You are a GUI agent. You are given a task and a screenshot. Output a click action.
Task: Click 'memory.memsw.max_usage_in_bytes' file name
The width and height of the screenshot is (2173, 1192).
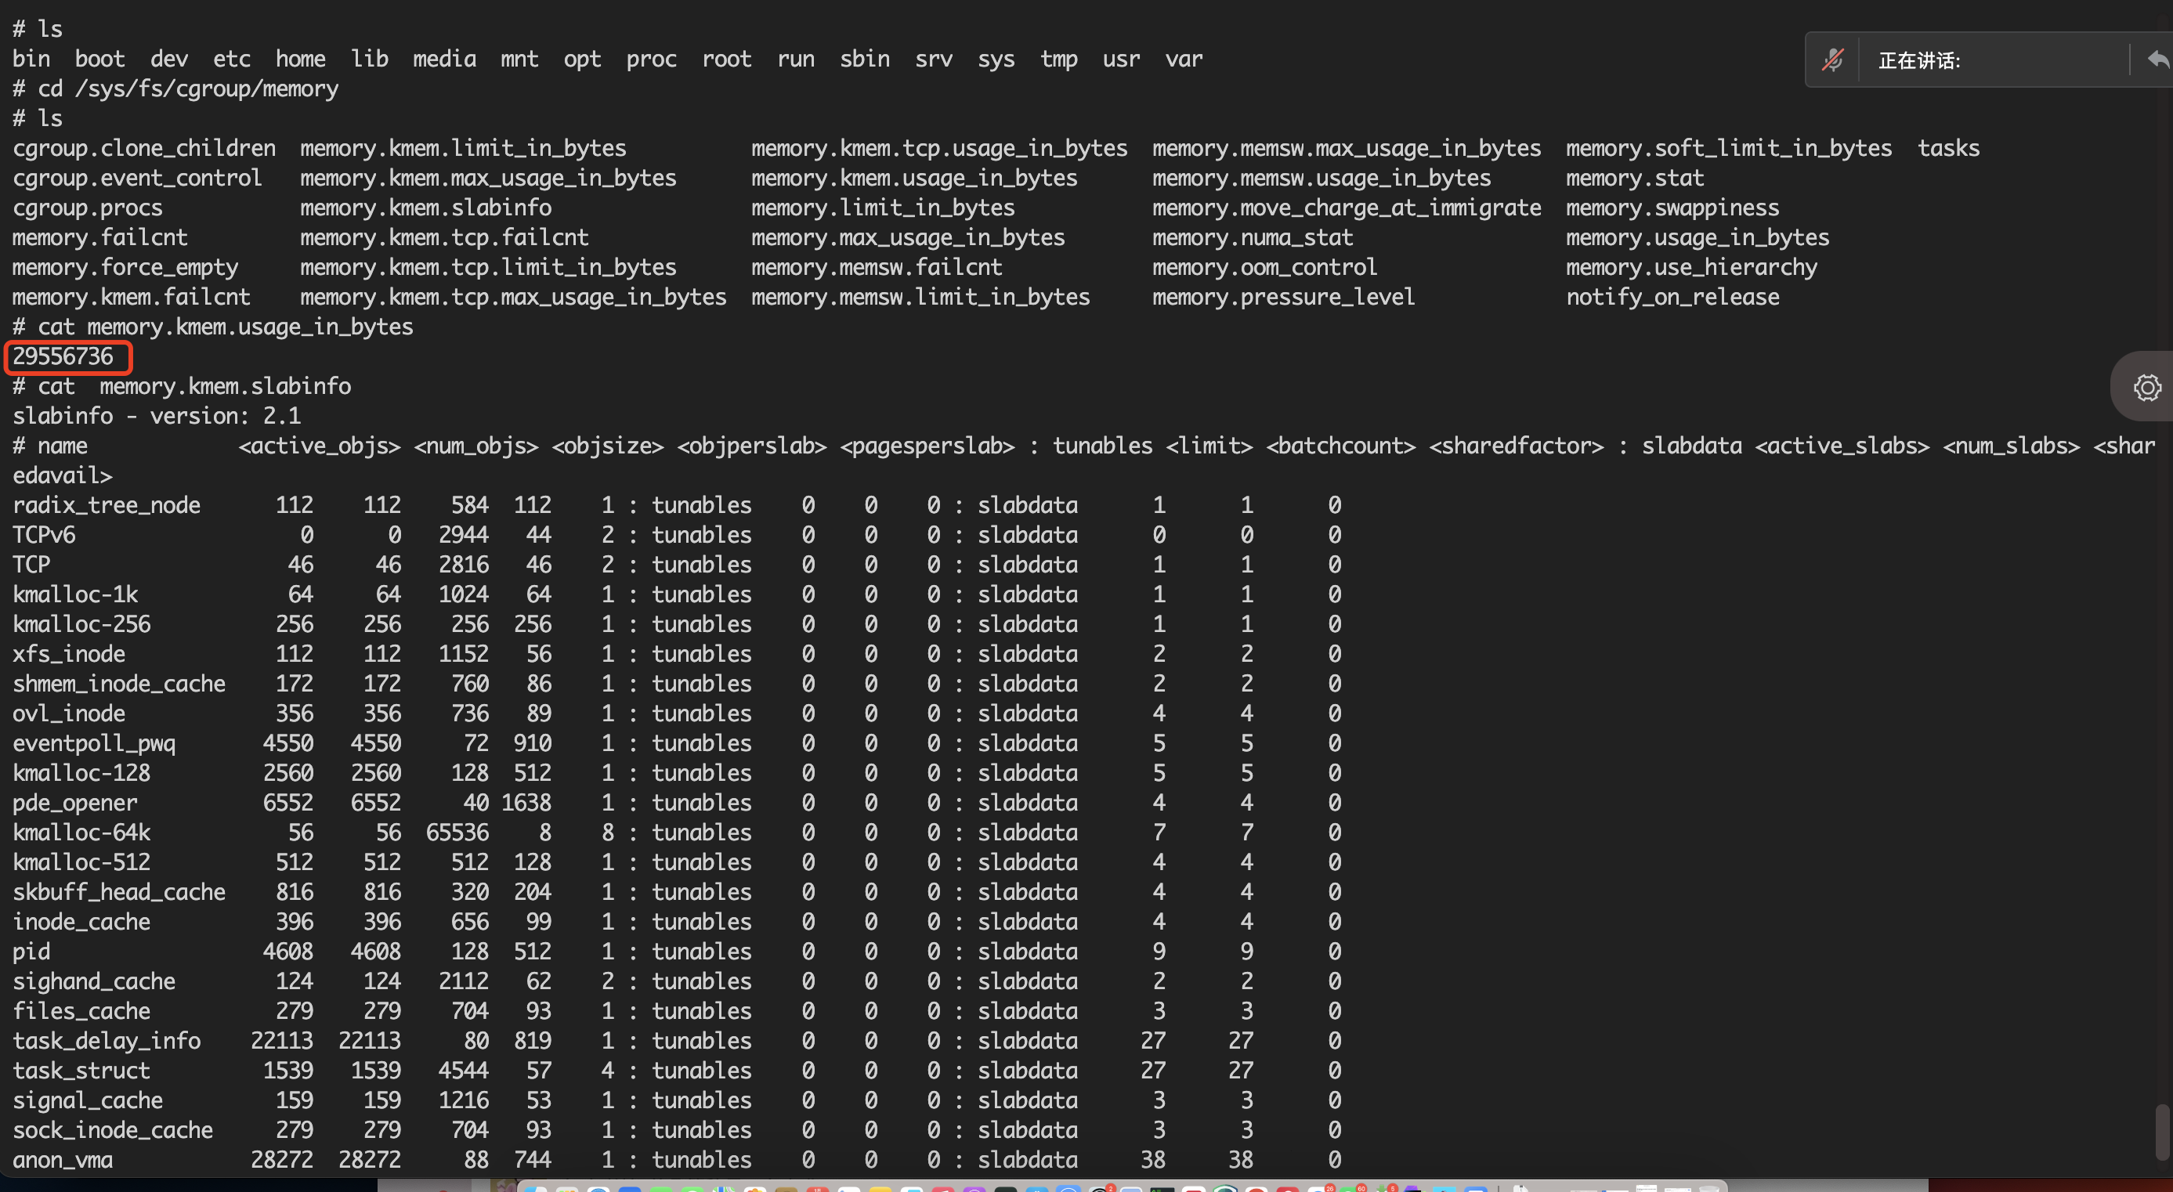pyautogui.click(x=1347, y=149)
